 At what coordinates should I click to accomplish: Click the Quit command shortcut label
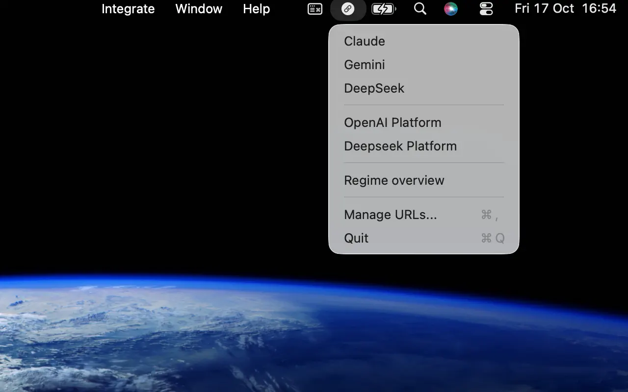492,238
